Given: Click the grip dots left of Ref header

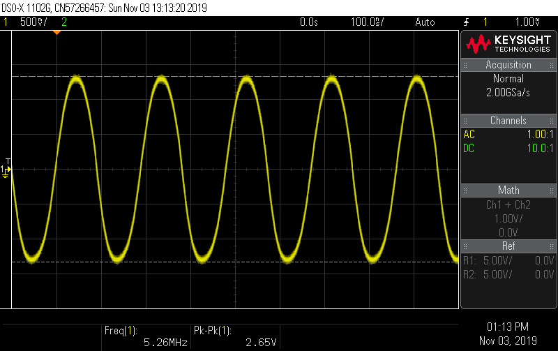Looking at the screenshot, I should click(465, 246).
